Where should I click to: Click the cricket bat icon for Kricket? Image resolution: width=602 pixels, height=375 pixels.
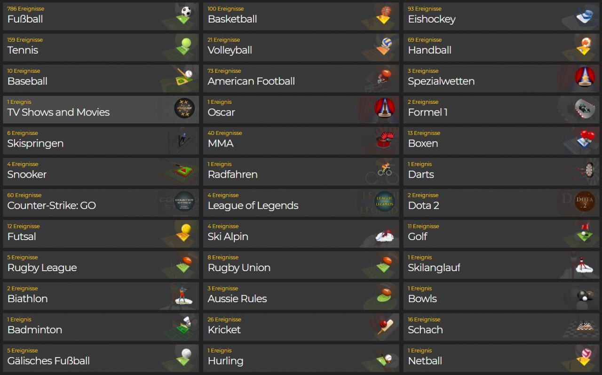(x=385, y=327)
